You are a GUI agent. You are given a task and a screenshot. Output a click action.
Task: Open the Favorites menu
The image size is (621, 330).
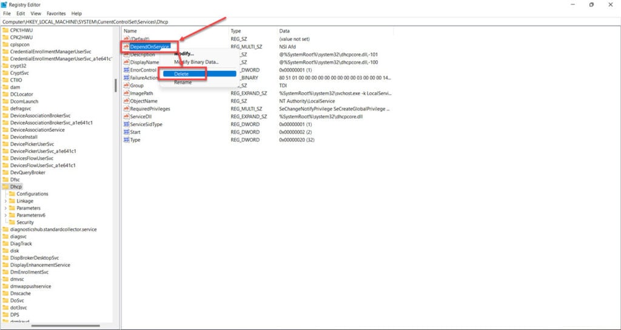[x=56, y=13]
